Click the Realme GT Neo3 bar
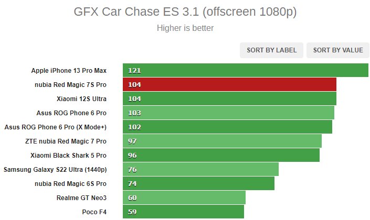This screenshot has height=220, width=370. 184,197
